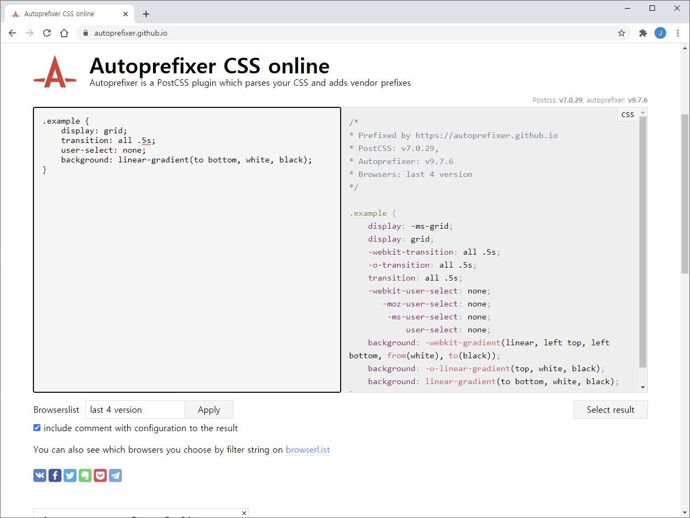Close the Autoprefixer CSS online tab
The width and height of the screenshot is (690, 518).
[x=126, y=14]
